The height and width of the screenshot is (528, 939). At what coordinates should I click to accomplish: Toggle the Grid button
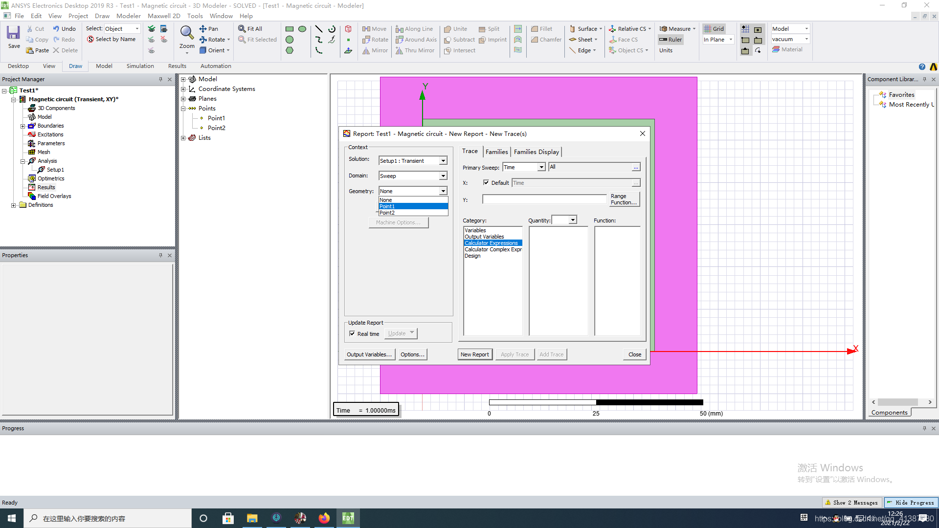click(x=714, y=29)
